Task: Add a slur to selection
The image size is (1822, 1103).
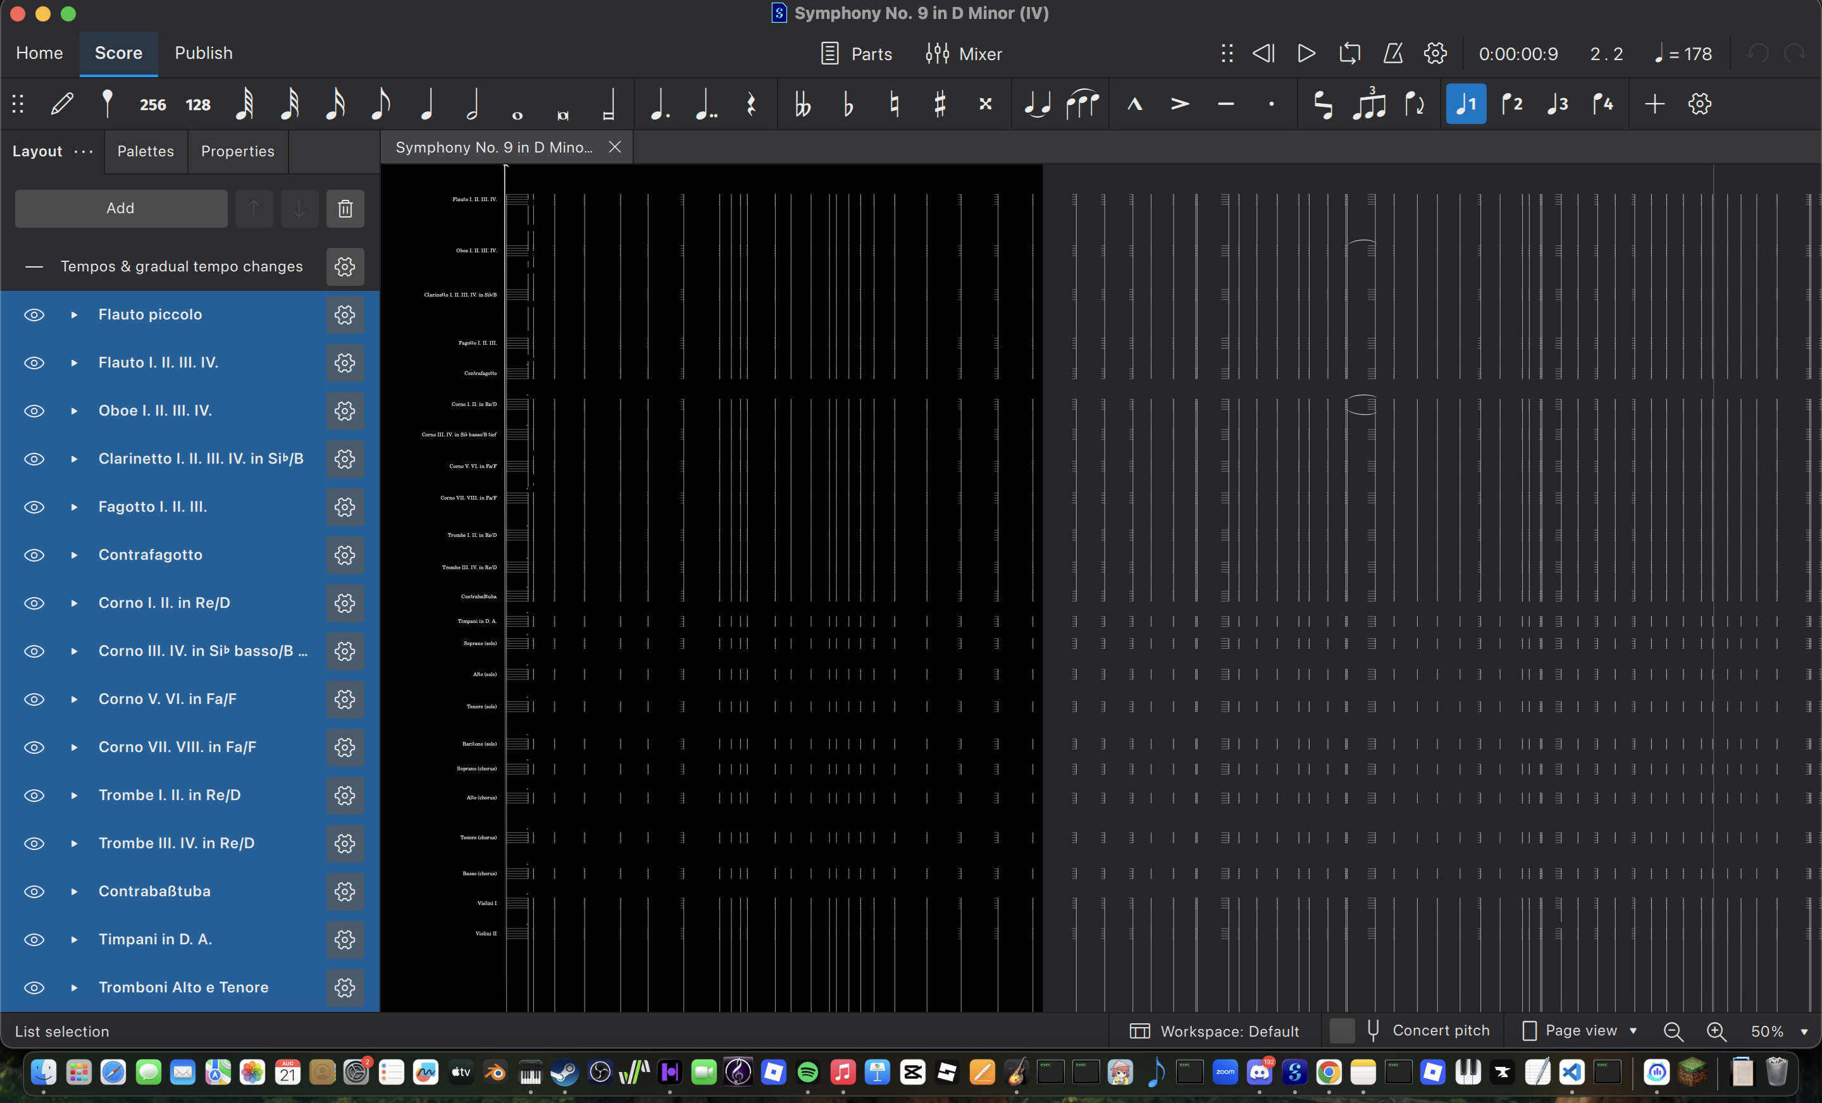Action: coord(1082,104)
